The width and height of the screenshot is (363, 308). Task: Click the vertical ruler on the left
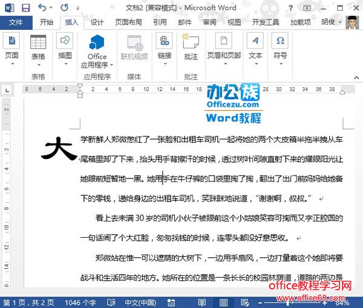coord(7,192)
